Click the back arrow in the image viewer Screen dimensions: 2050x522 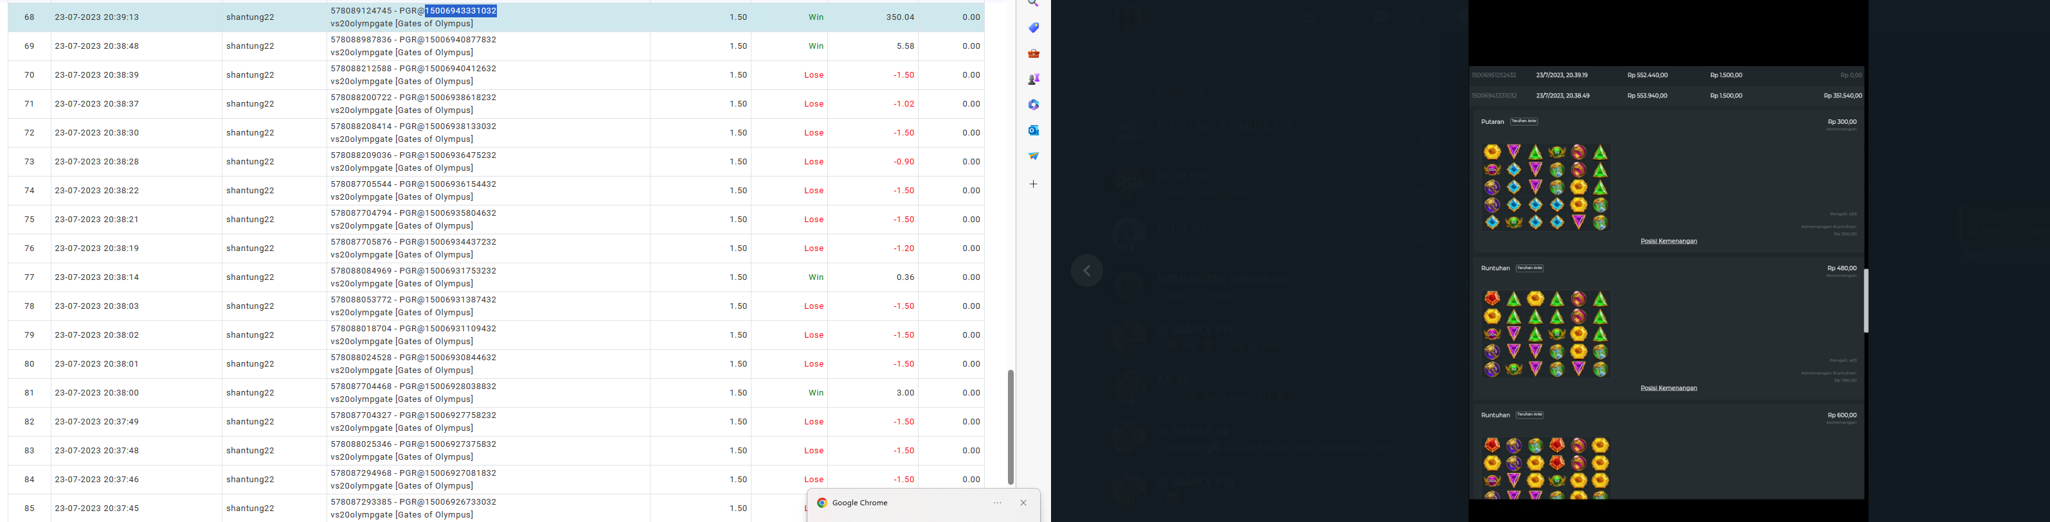(1087, 271)
